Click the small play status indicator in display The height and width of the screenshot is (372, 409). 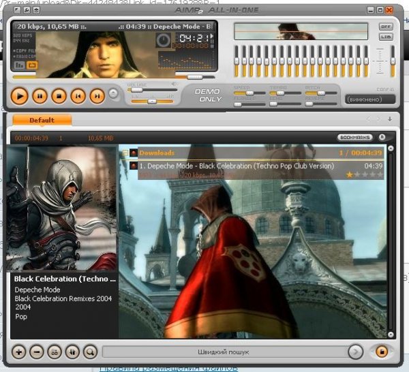tap(212, 35)
